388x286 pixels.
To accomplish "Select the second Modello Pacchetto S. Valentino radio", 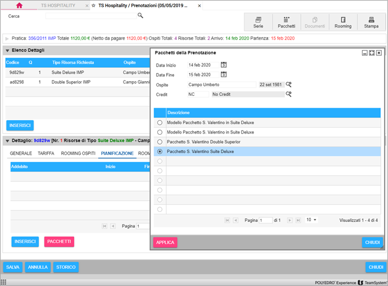I will coord(160,132).
